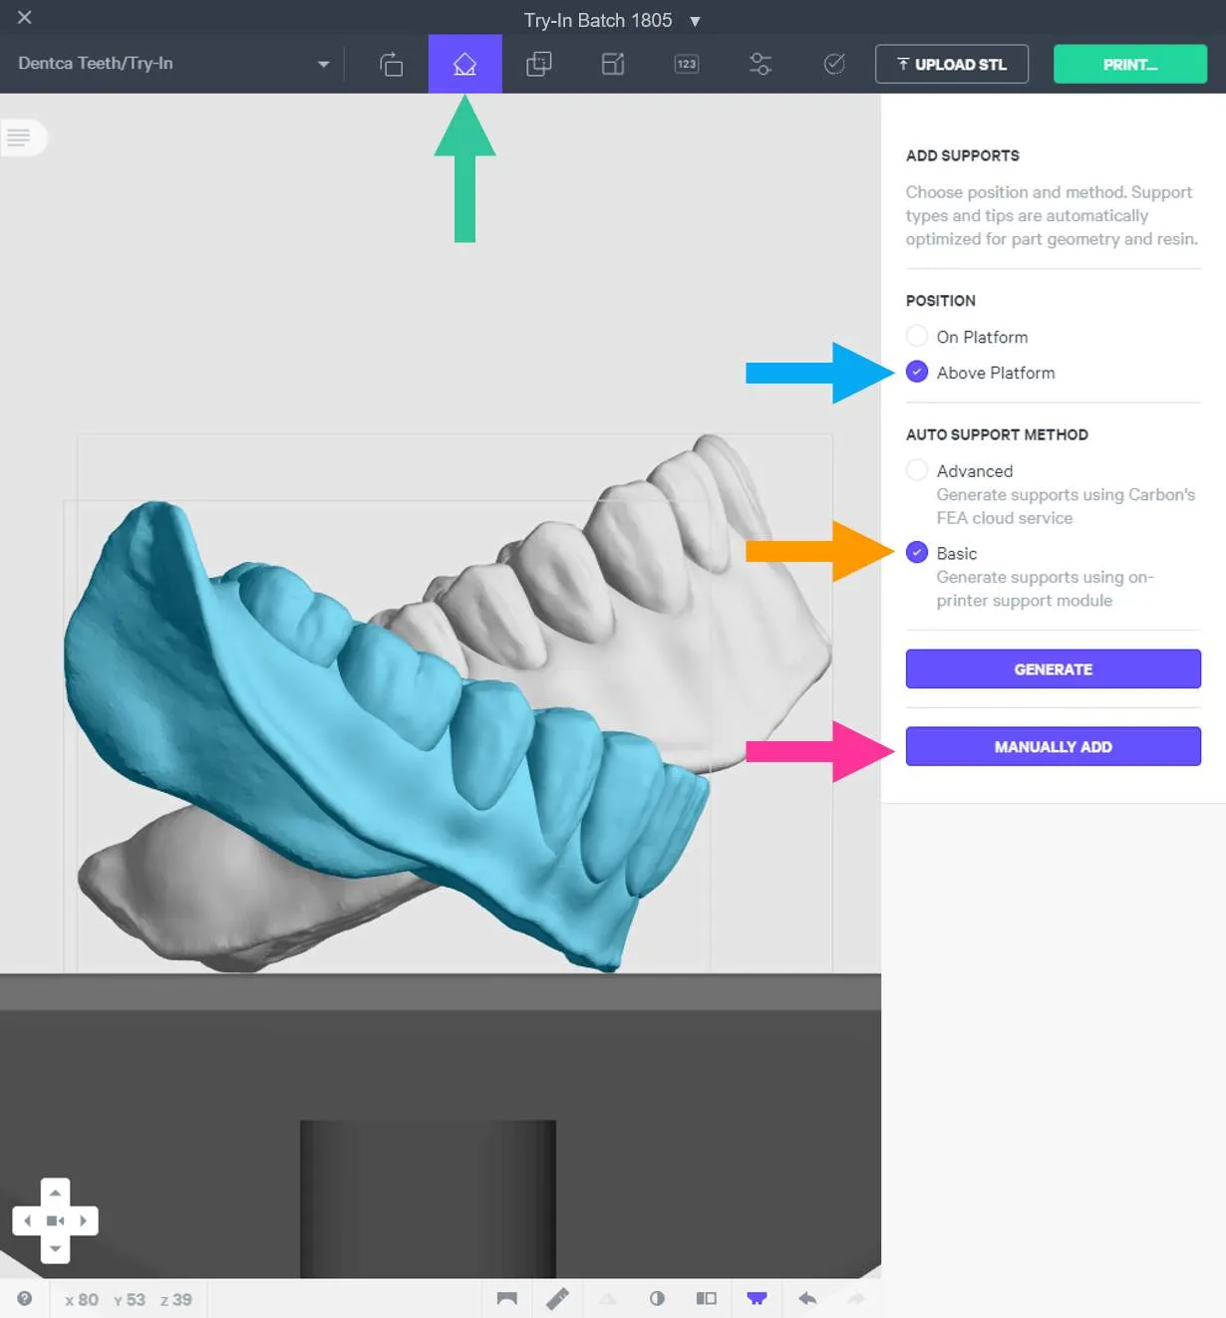
Task: Click the z 39 dimension readout
Action: pos(176,1299)
